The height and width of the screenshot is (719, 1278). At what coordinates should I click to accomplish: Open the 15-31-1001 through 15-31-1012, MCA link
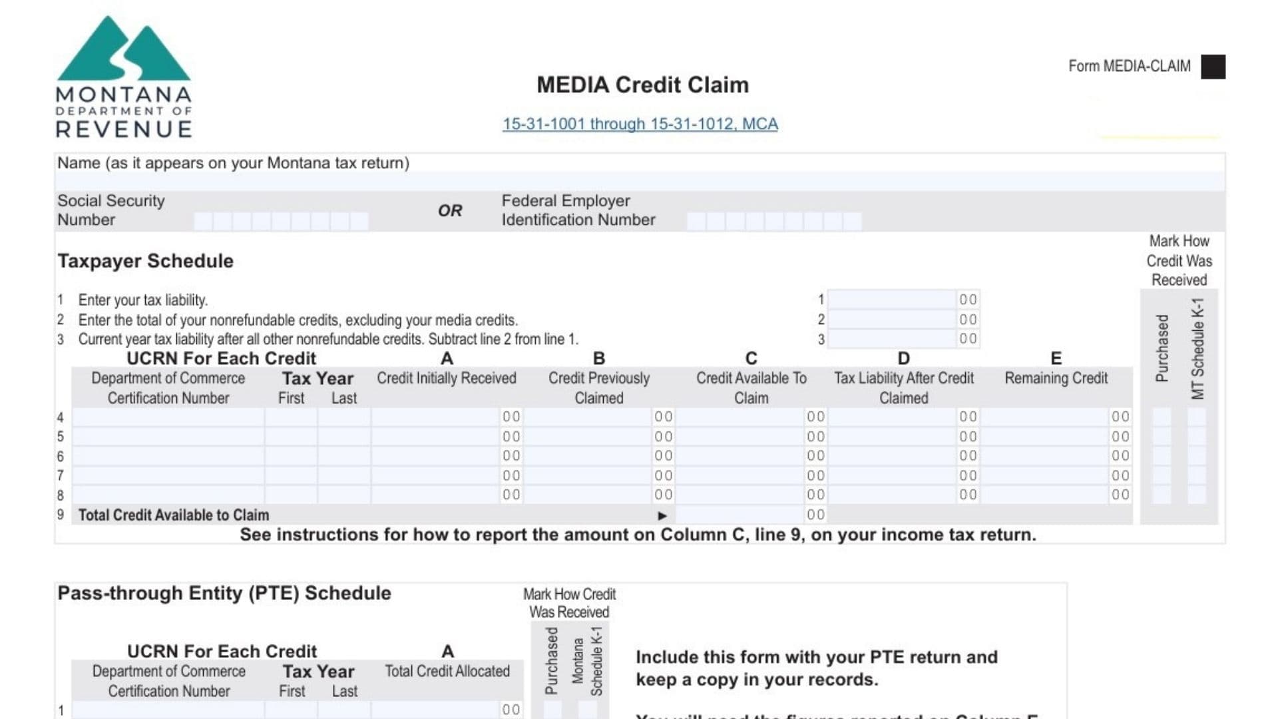pyautogui.click(x=640, y=124)
